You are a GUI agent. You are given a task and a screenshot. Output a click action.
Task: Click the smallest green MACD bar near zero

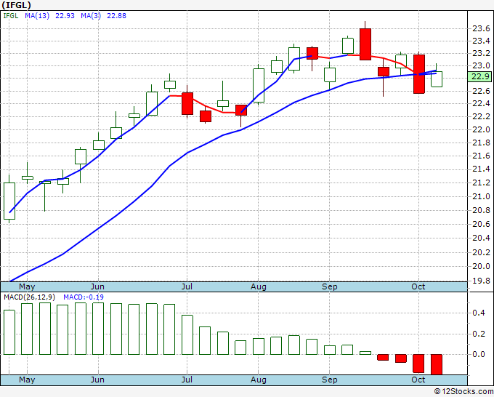[x=365, y=353]
